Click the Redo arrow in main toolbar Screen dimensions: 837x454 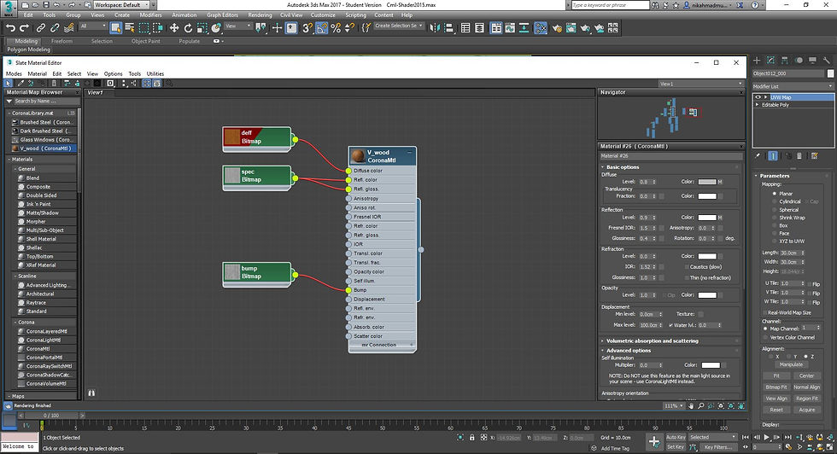click(x=24, y=28)
